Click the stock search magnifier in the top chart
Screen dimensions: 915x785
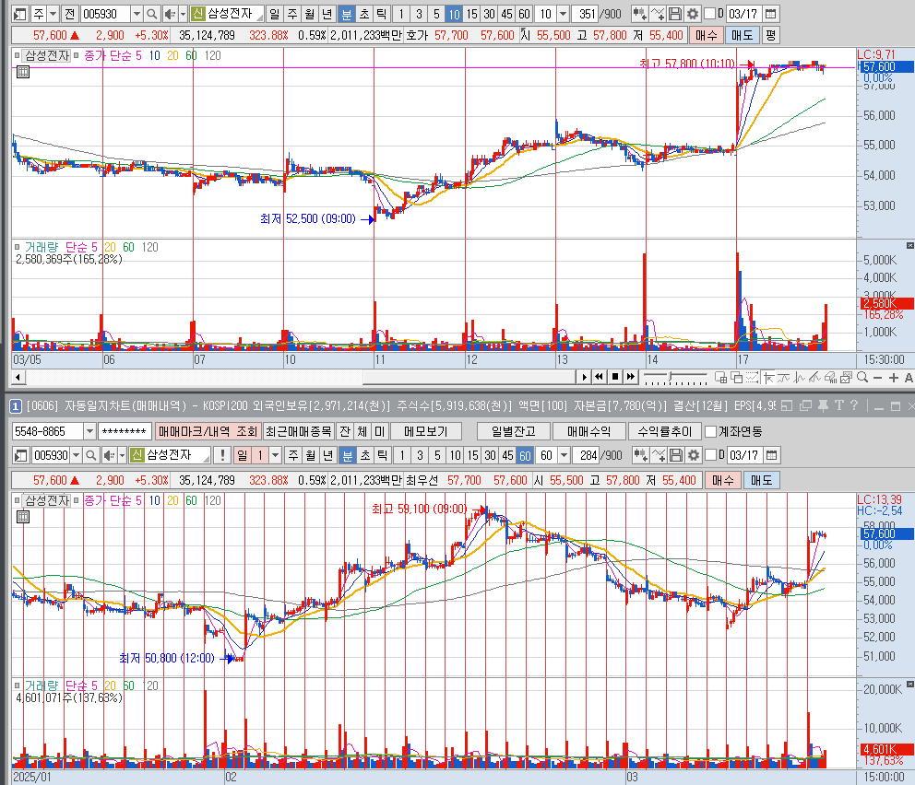pos(151,14)
